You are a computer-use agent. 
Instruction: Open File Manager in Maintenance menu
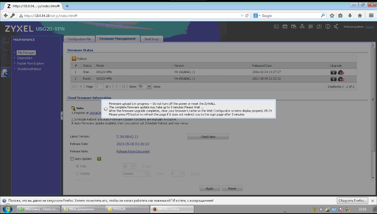pos(26,53)
